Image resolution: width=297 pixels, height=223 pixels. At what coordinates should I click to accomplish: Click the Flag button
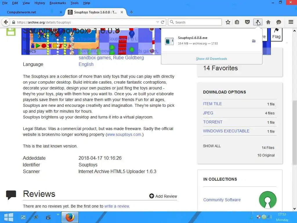(x=276, y=34)
